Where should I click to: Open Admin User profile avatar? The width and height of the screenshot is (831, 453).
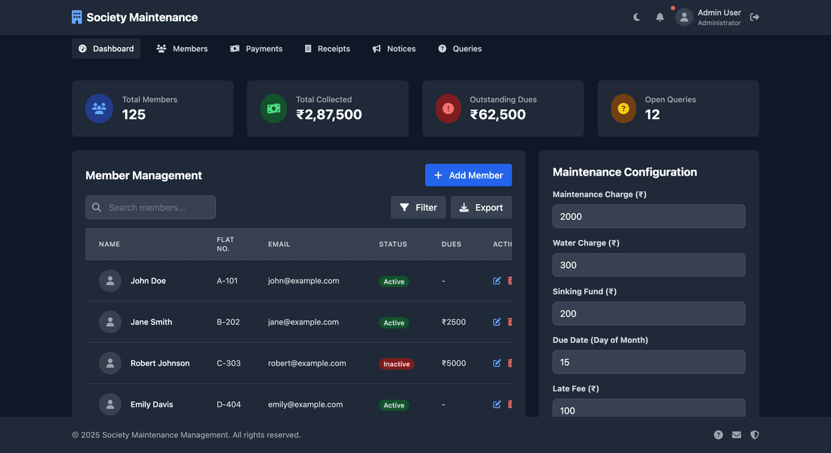pyautogui.click(x=684, y=17)
